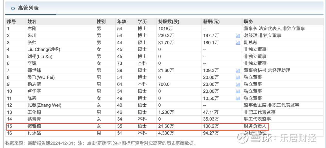Click the 180.1万 salary value
Image resolution: width=326 pixels, height=148 pixels.
(x=211, y=42)
